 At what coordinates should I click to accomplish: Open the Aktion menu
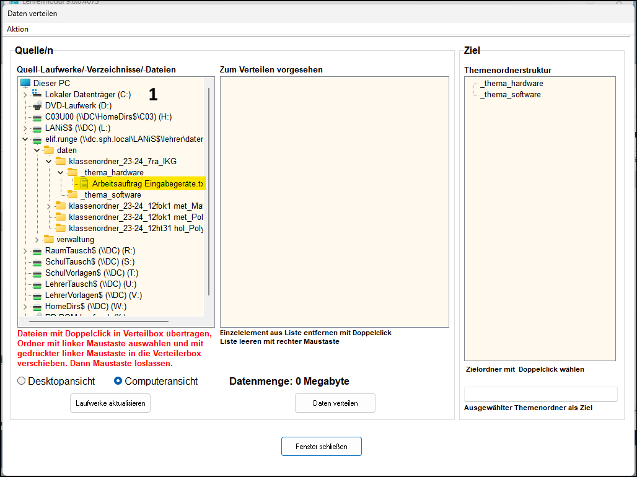pyautogui.click(x=17, y=29)
